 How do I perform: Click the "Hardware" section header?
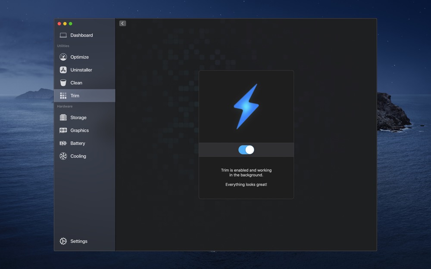pyautogui.click(x=65, y=106)
